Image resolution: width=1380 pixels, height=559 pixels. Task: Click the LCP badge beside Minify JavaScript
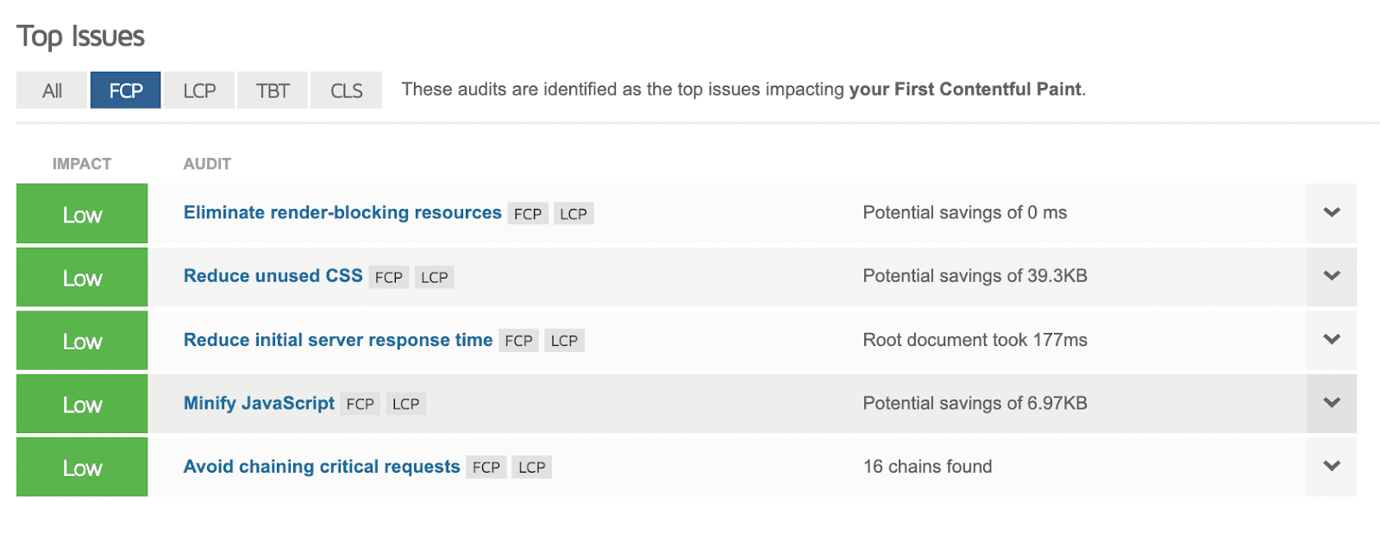tap(405, 404)
